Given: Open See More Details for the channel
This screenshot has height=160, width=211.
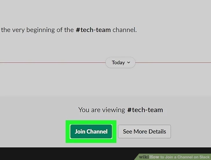Looking at the screenshot, I should [144, 132].
